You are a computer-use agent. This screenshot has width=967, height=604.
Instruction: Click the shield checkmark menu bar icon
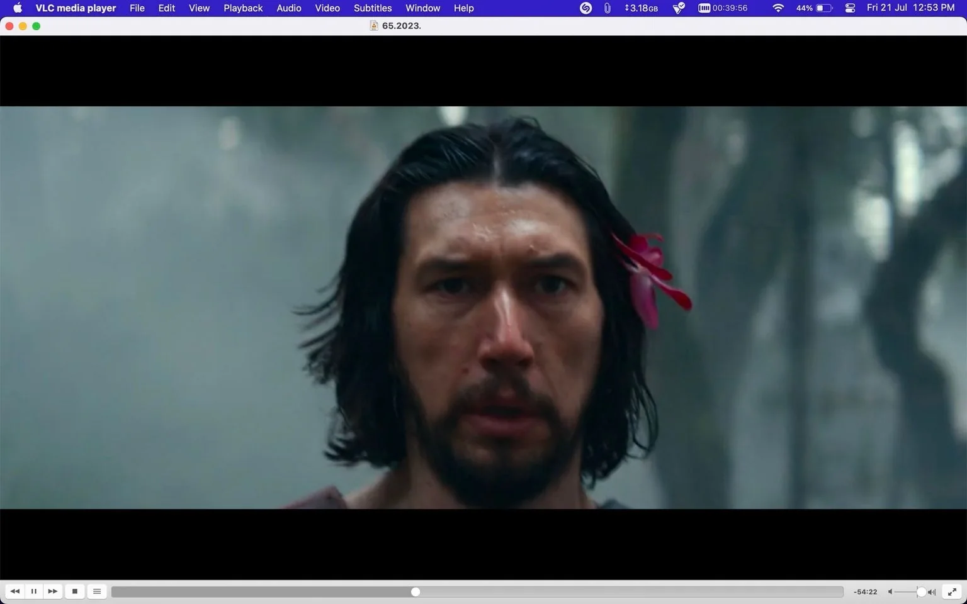(x=679, y=8)
